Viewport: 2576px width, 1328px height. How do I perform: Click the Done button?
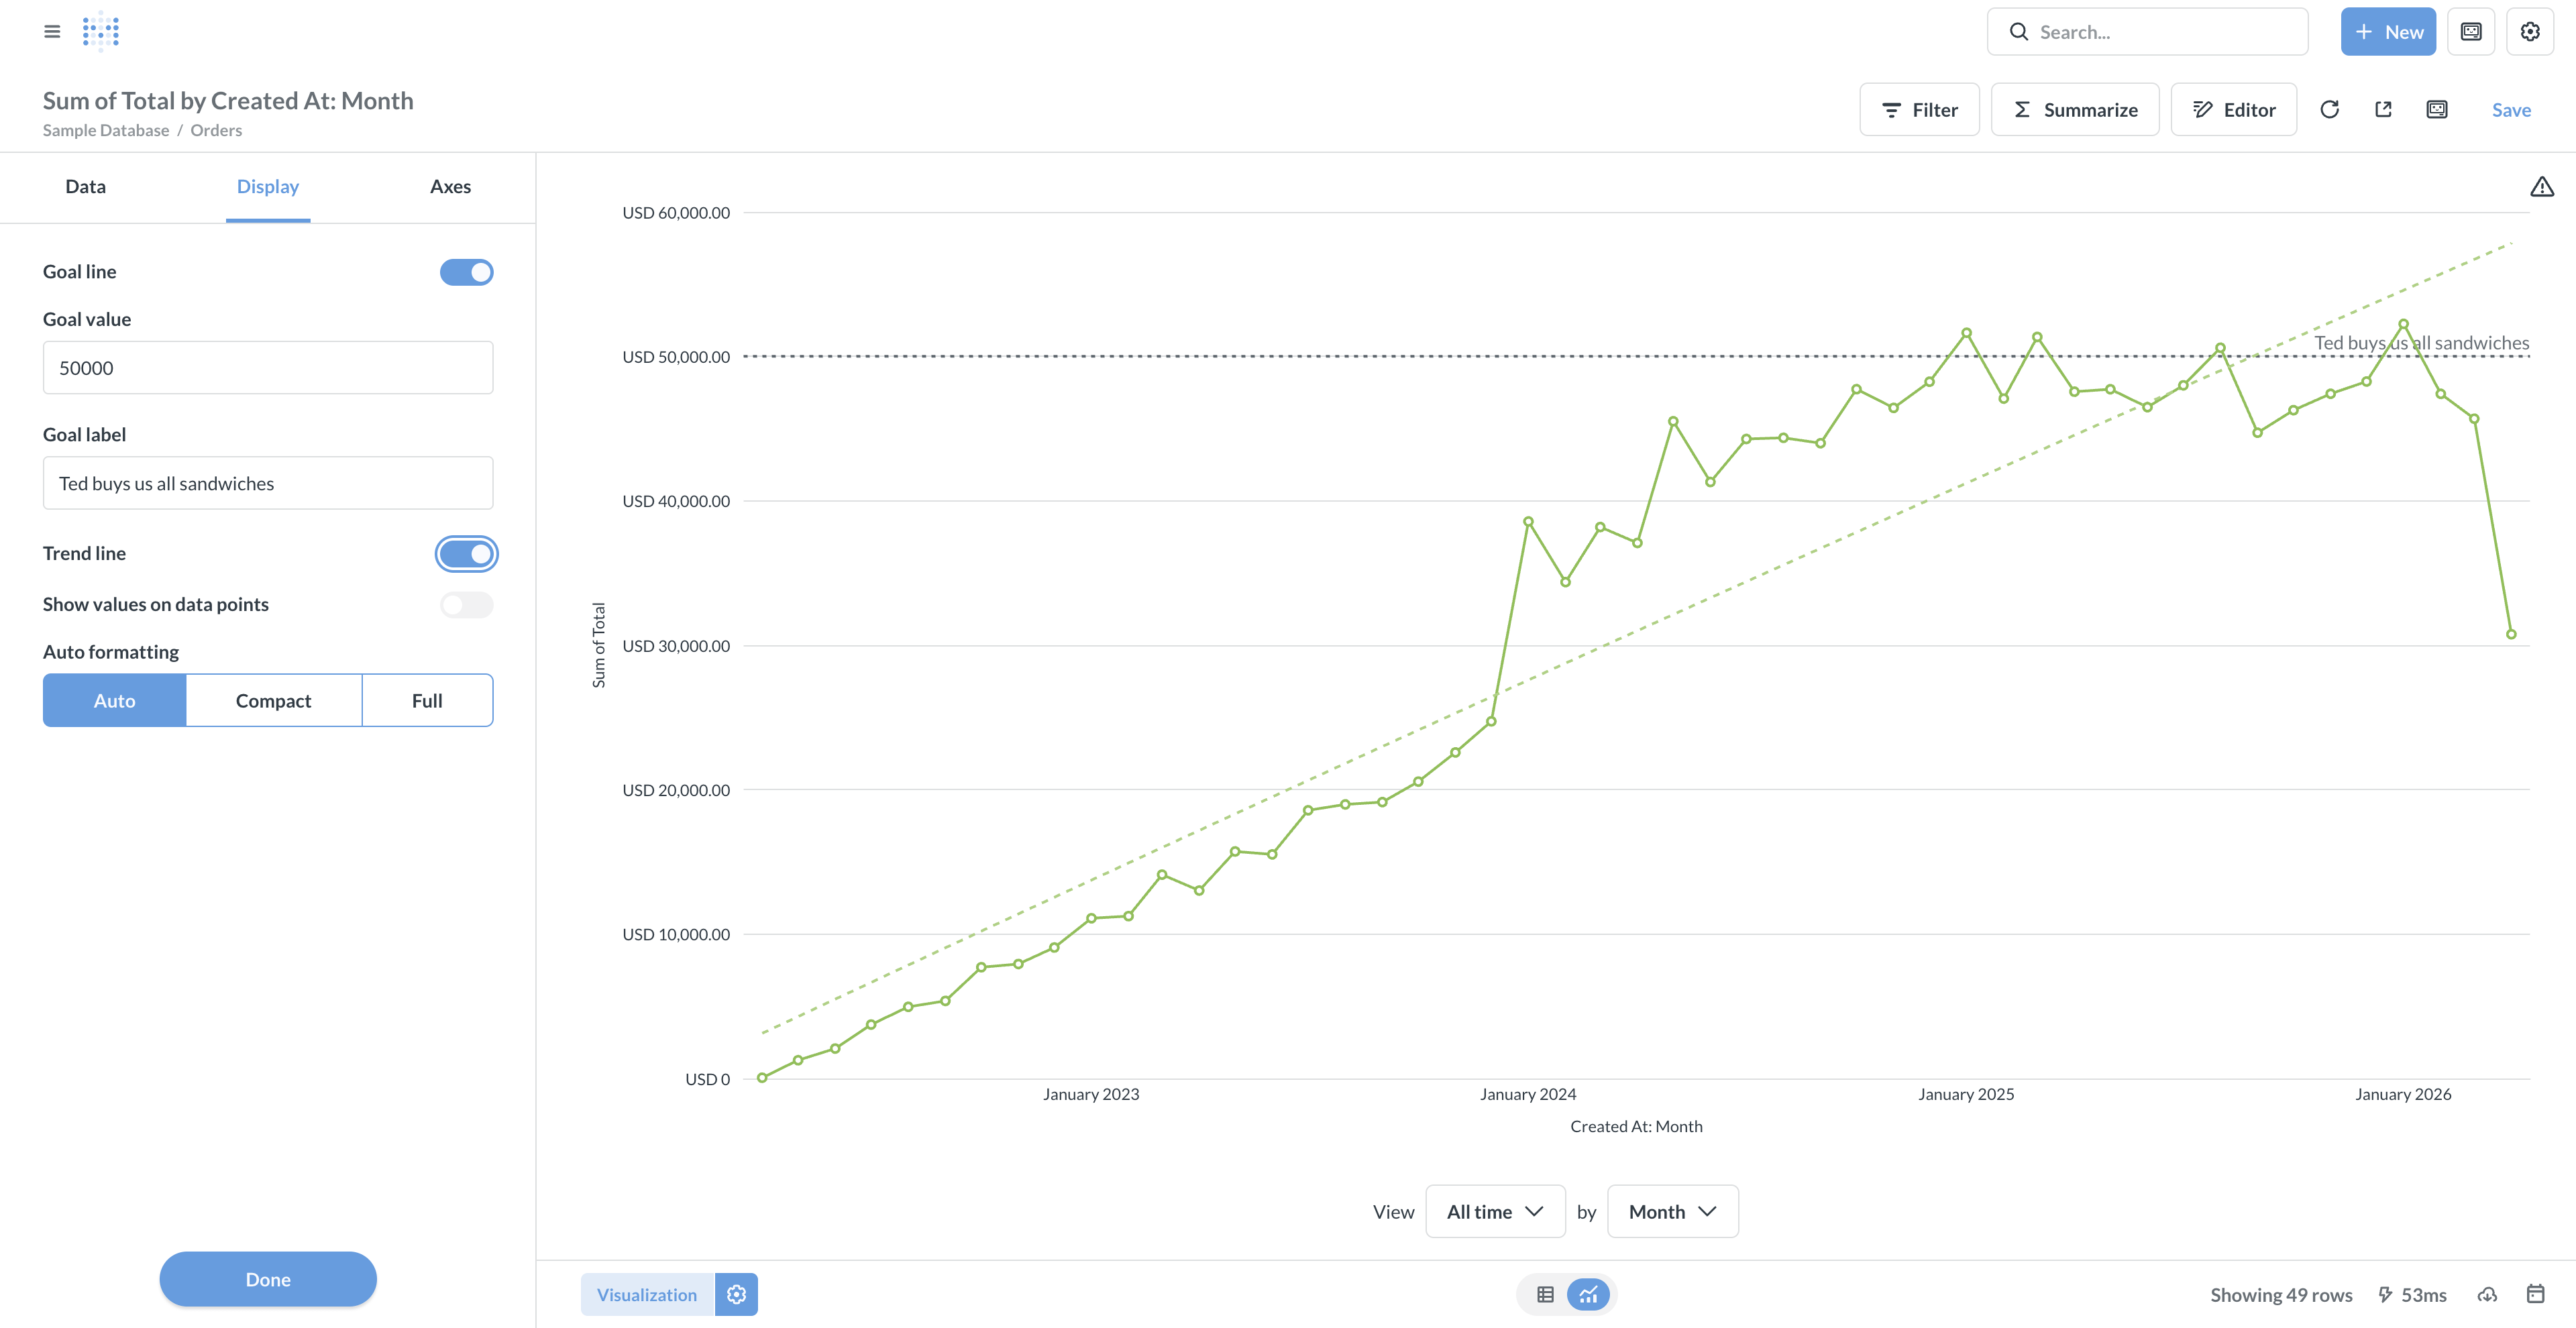click(x=268, y=1279)
